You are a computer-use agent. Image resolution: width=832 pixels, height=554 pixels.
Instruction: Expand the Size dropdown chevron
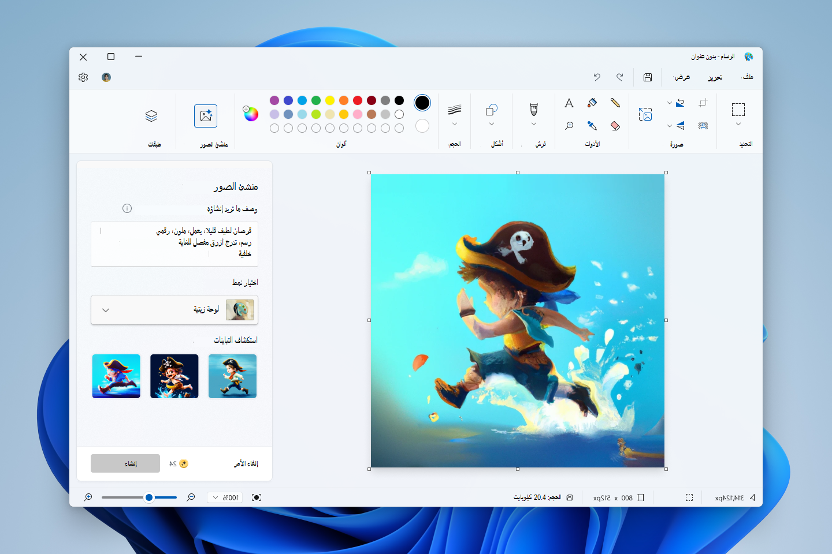[x=455, y=124]
